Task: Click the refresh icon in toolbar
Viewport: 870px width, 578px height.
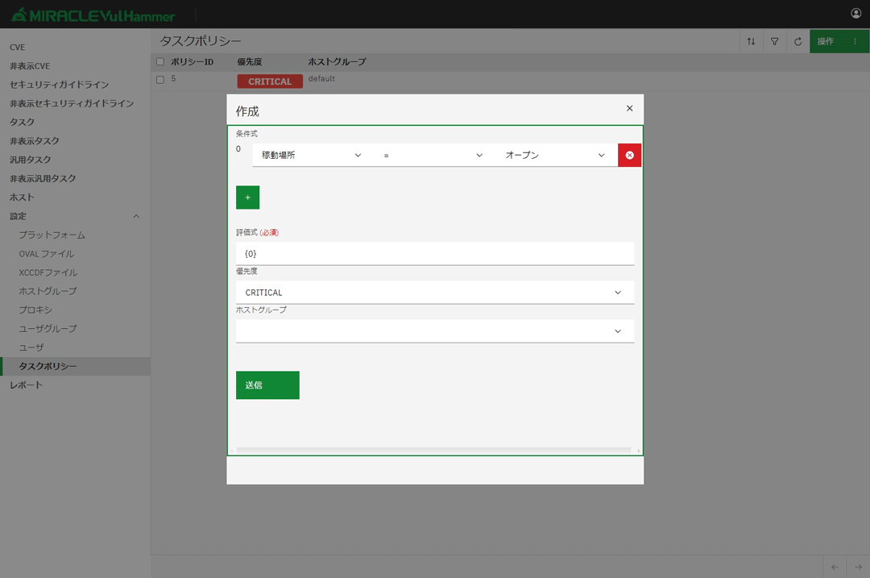Action: point(797,41)
